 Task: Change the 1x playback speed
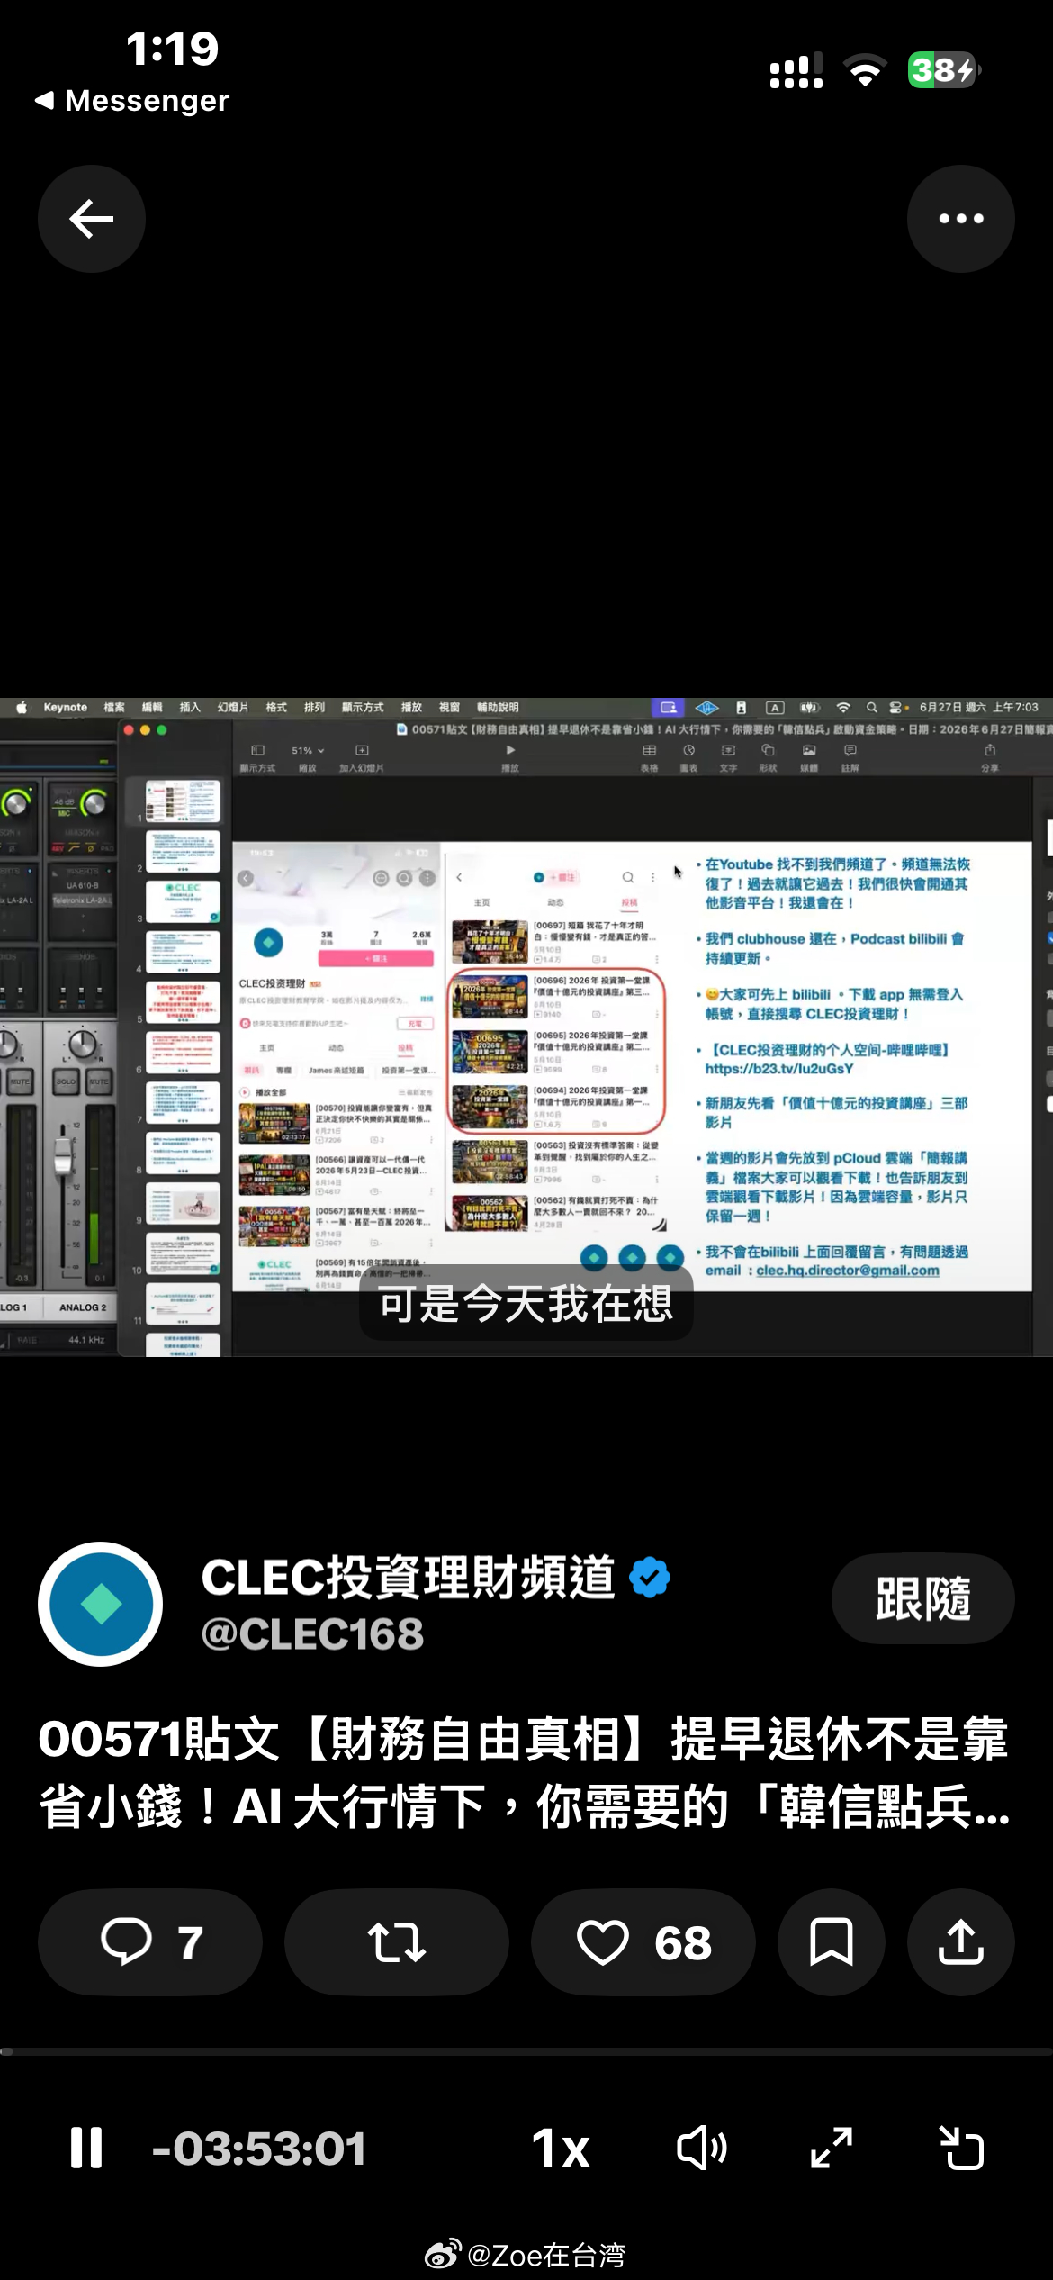(x=560, y=2149)
